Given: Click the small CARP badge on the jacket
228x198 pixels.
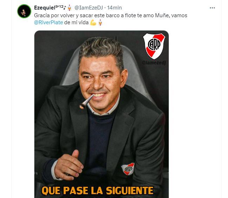Looking at the screenshot, I should tap(128, 169).
